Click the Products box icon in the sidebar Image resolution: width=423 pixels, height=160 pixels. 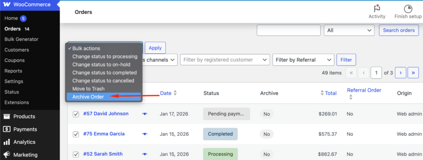[x=7, y=116]
